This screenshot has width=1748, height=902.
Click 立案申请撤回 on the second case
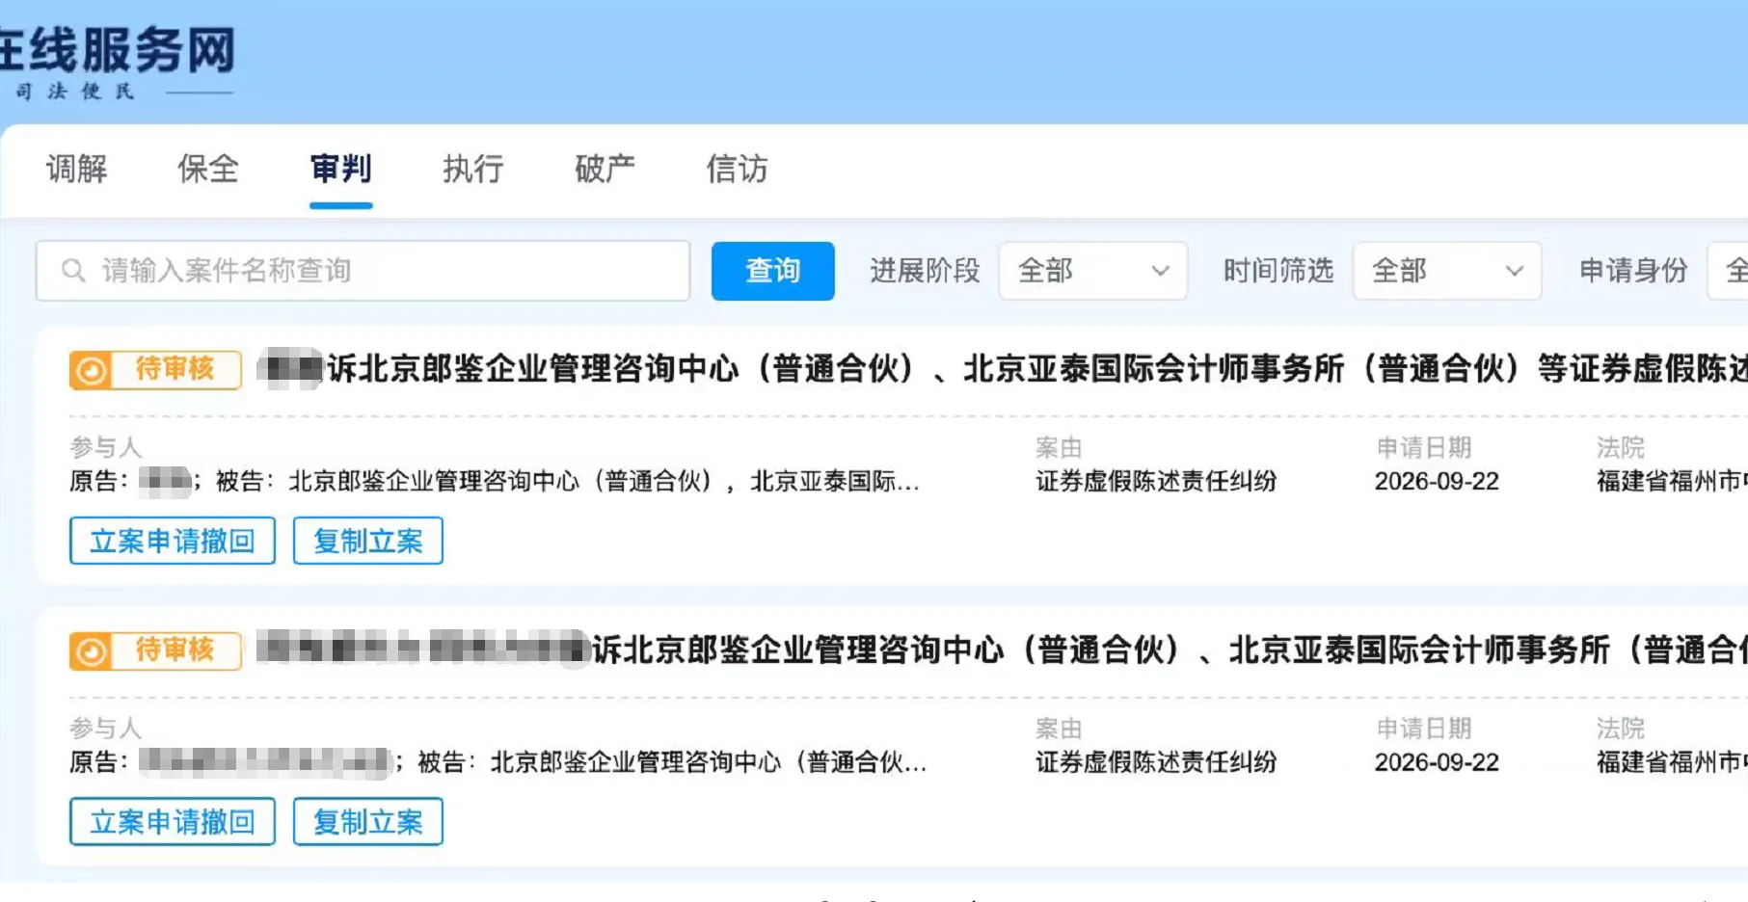coord(173,822)
